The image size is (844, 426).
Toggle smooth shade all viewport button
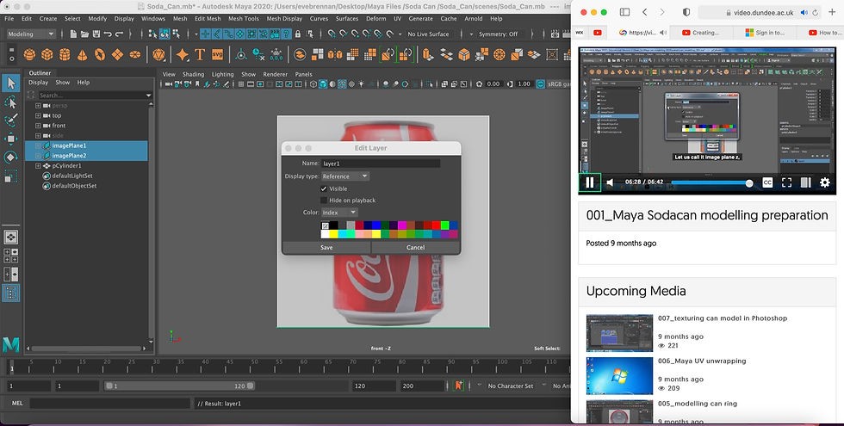(x=323, y=84)
